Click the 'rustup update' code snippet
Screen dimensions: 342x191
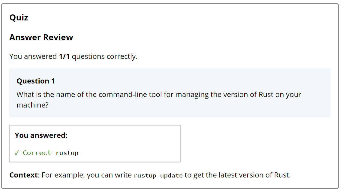click(158, 175)
